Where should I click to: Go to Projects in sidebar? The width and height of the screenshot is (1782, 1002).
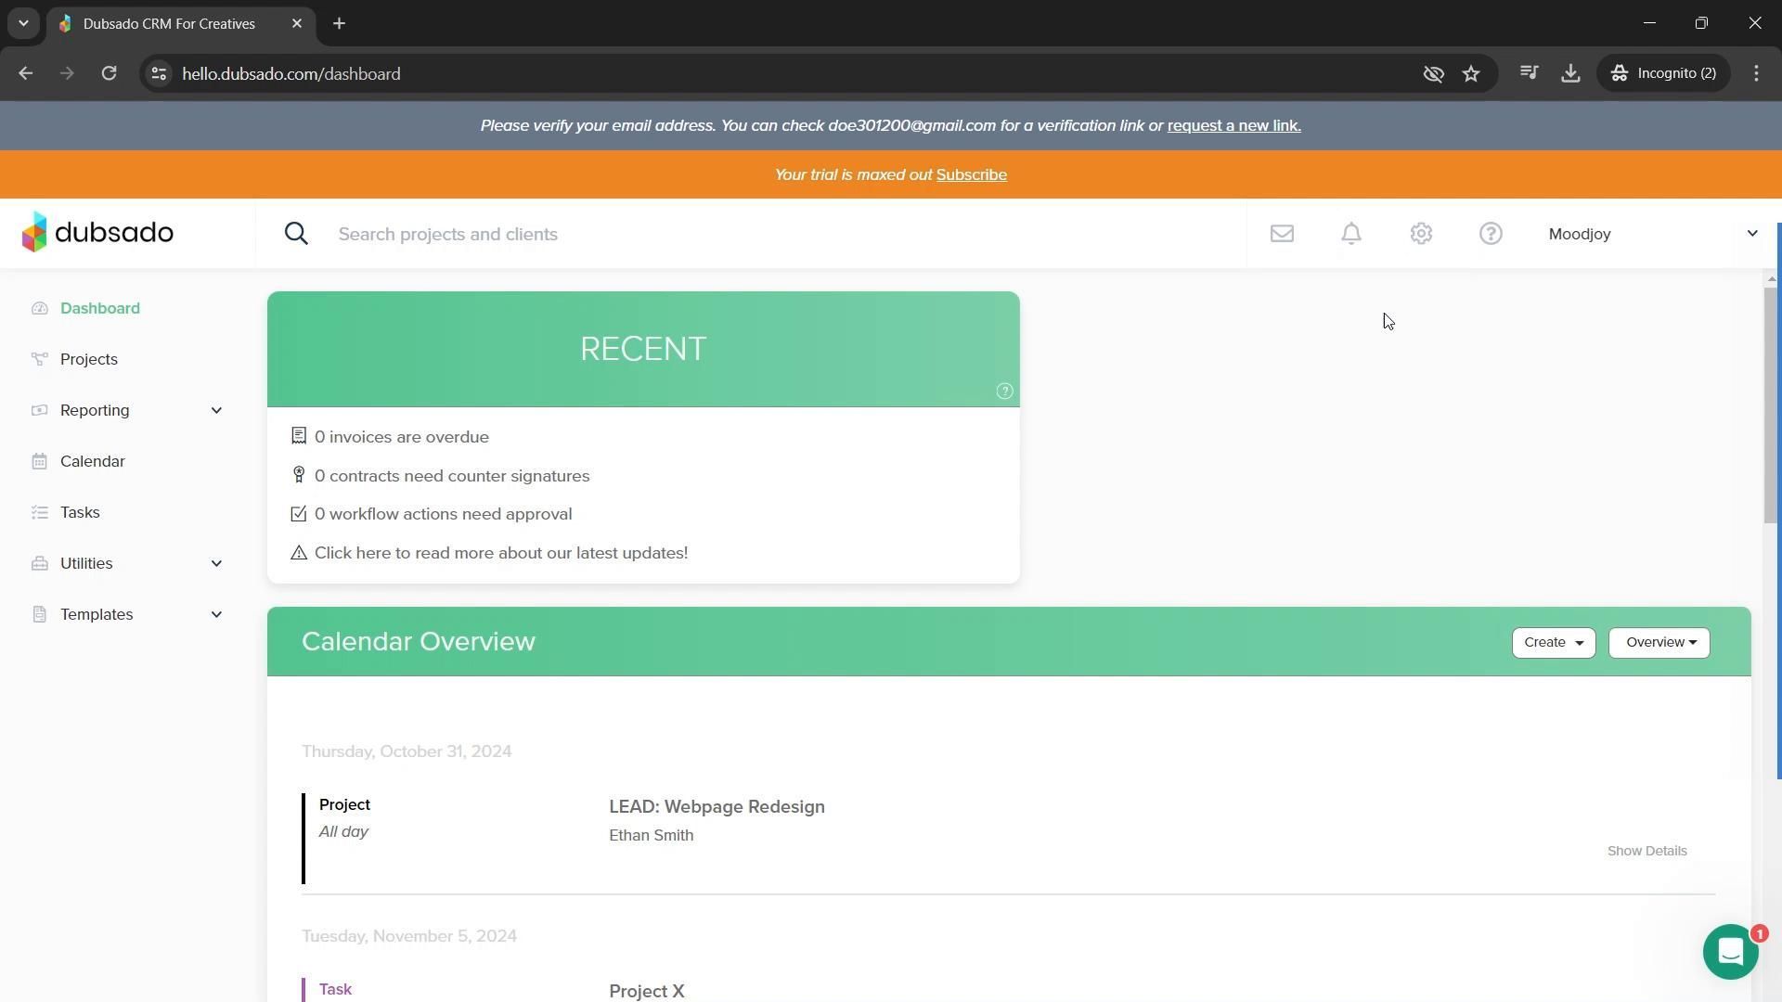tap(89, 359)
